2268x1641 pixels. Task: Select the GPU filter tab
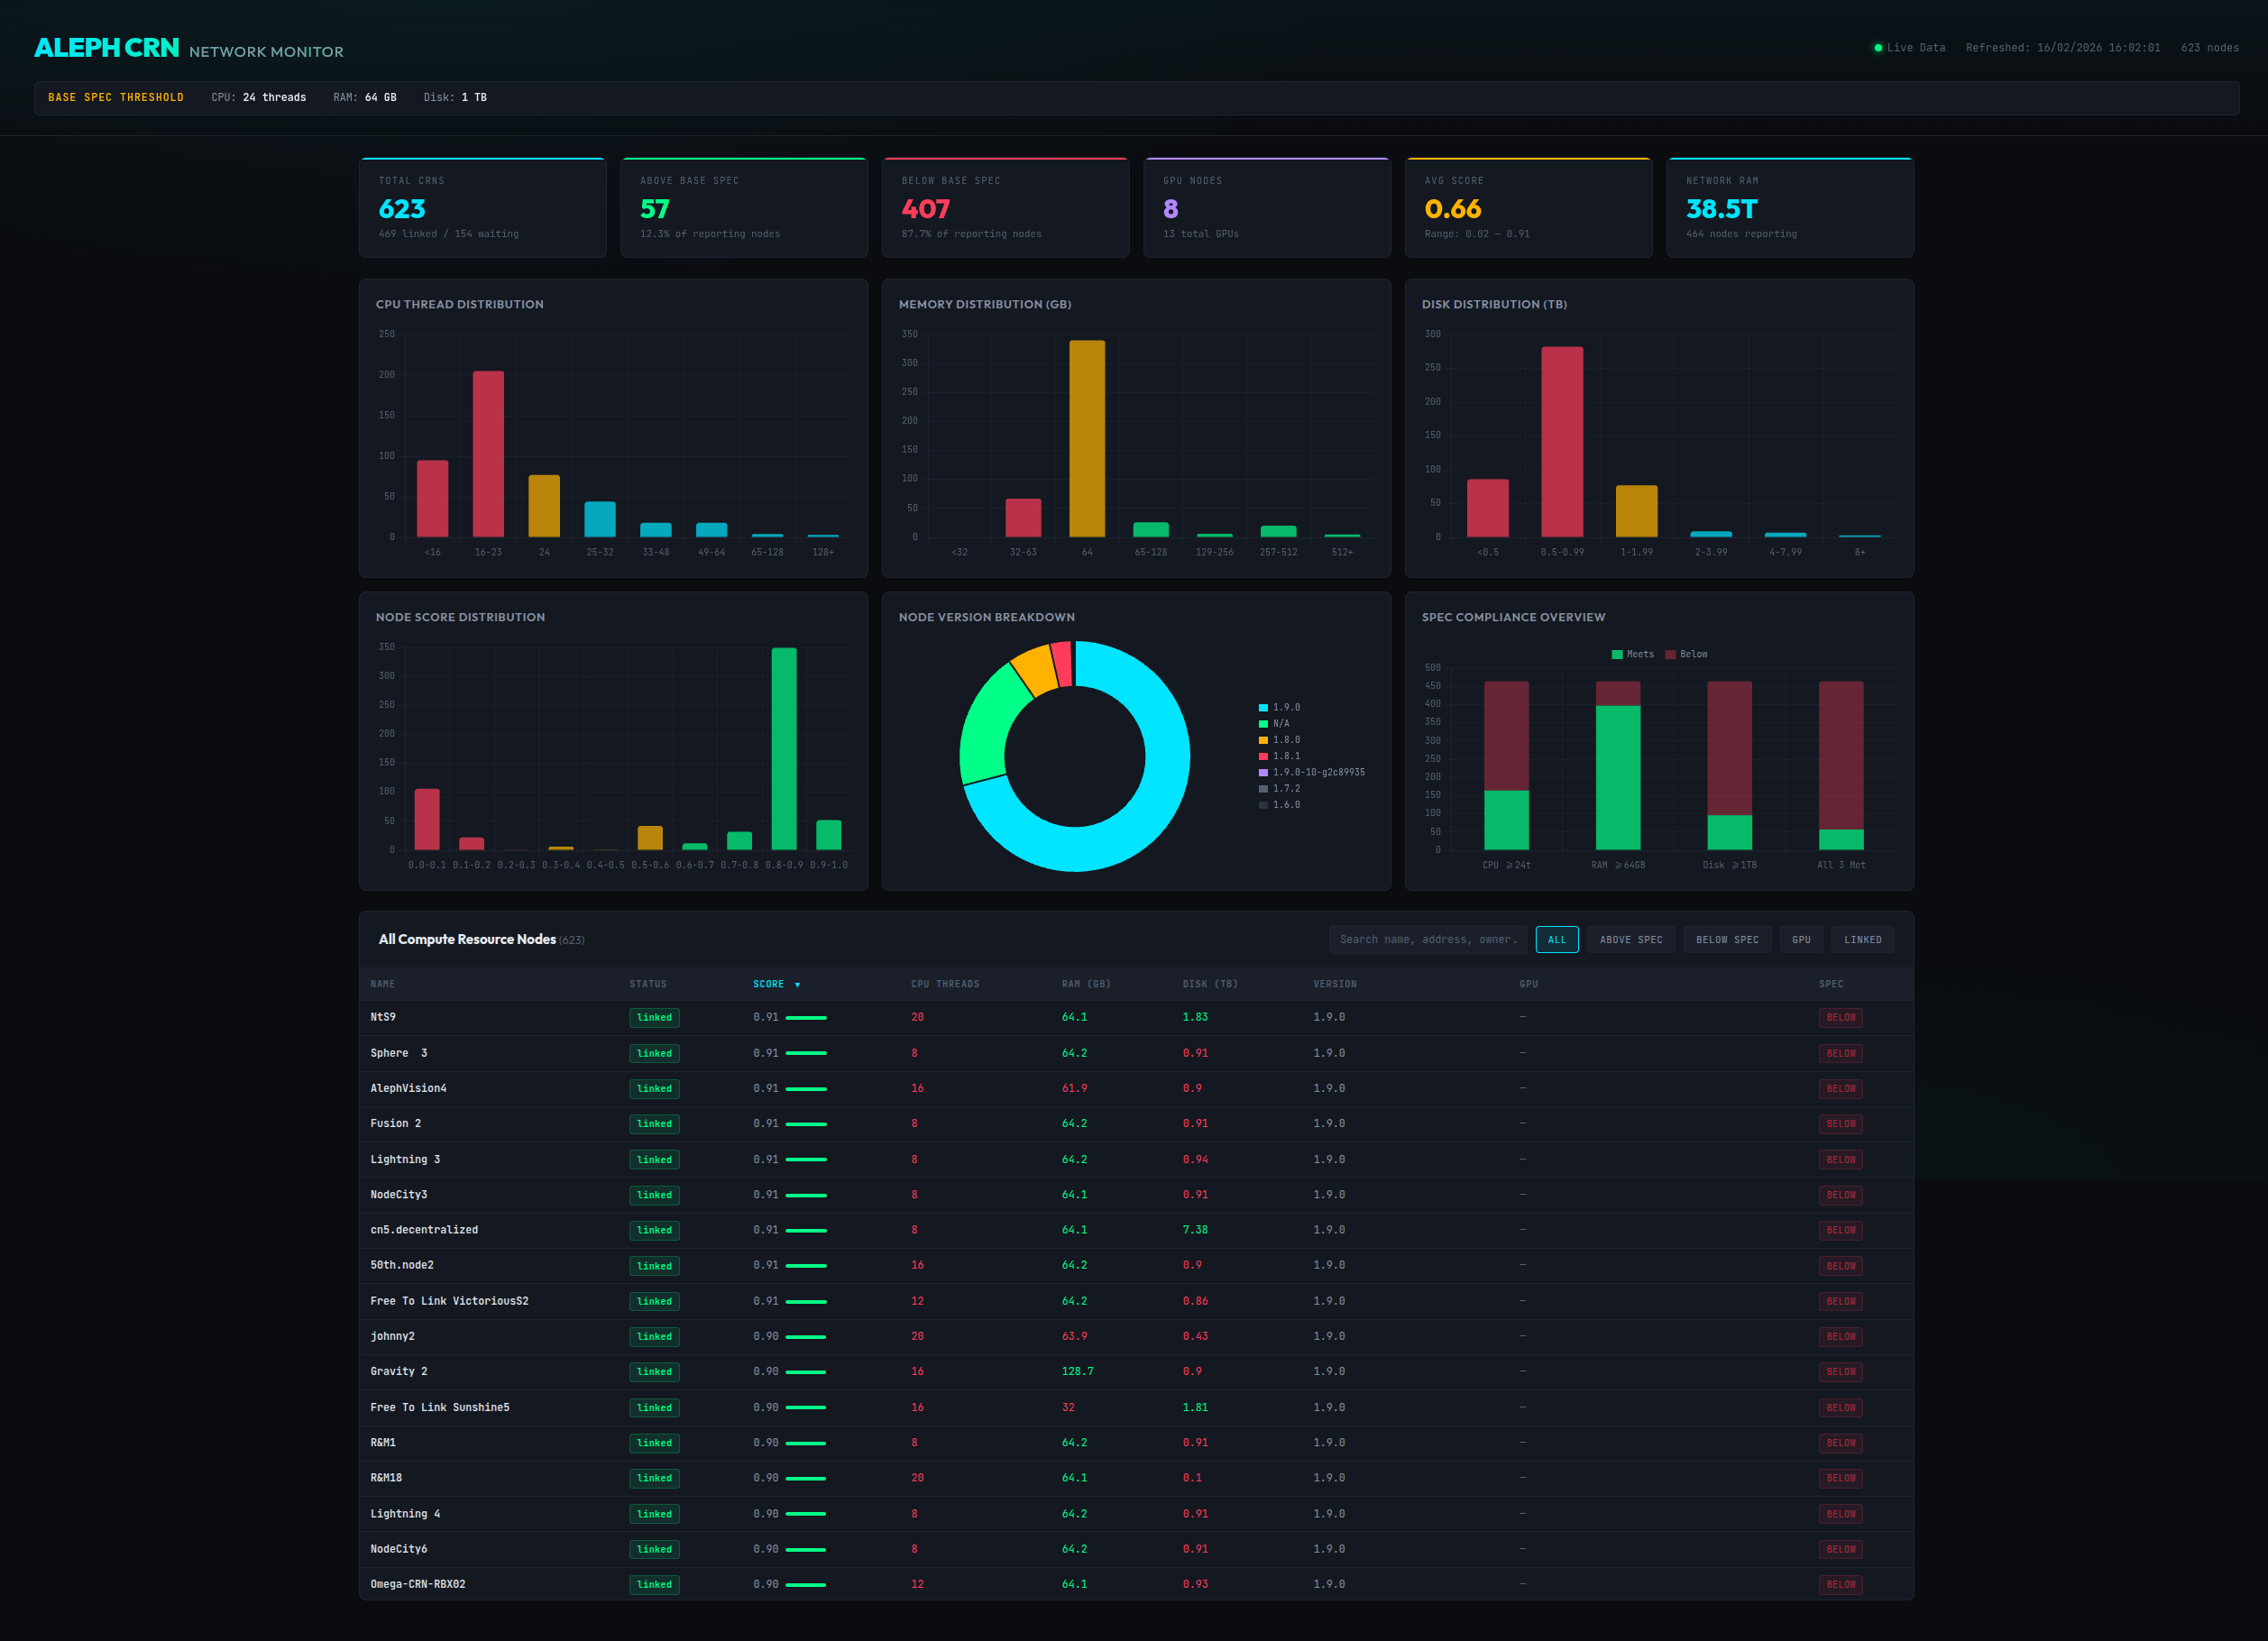pyautogui.click(x=1800, y=940)
